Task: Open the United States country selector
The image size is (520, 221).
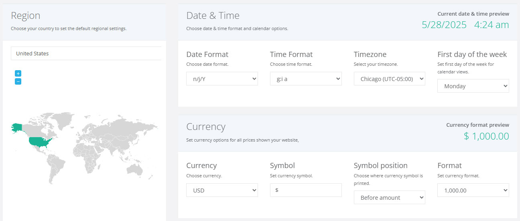Action: pyautogui.click(x=86, y=53)
